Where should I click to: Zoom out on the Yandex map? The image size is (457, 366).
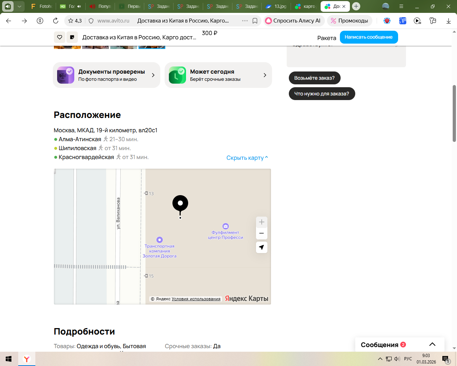click(x=261, y=233)
